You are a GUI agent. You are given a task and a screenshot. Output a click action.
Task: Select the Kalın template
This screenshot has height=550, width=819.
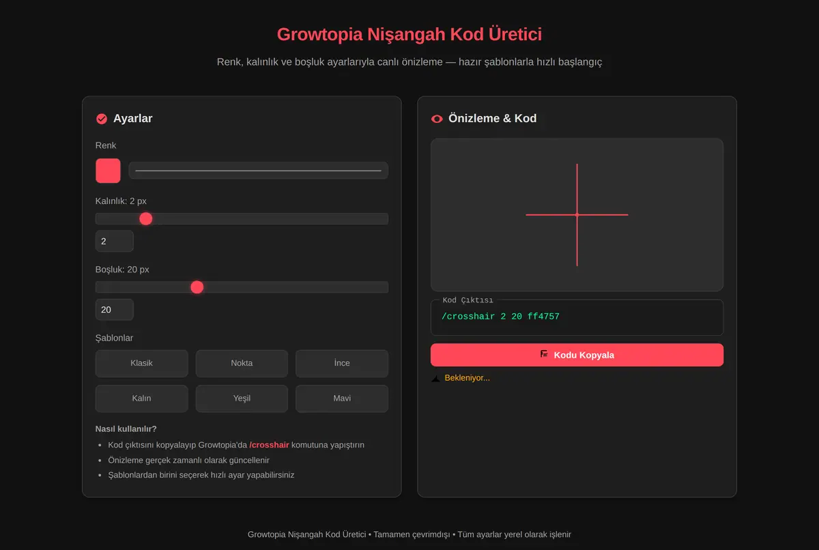[142, 399]
